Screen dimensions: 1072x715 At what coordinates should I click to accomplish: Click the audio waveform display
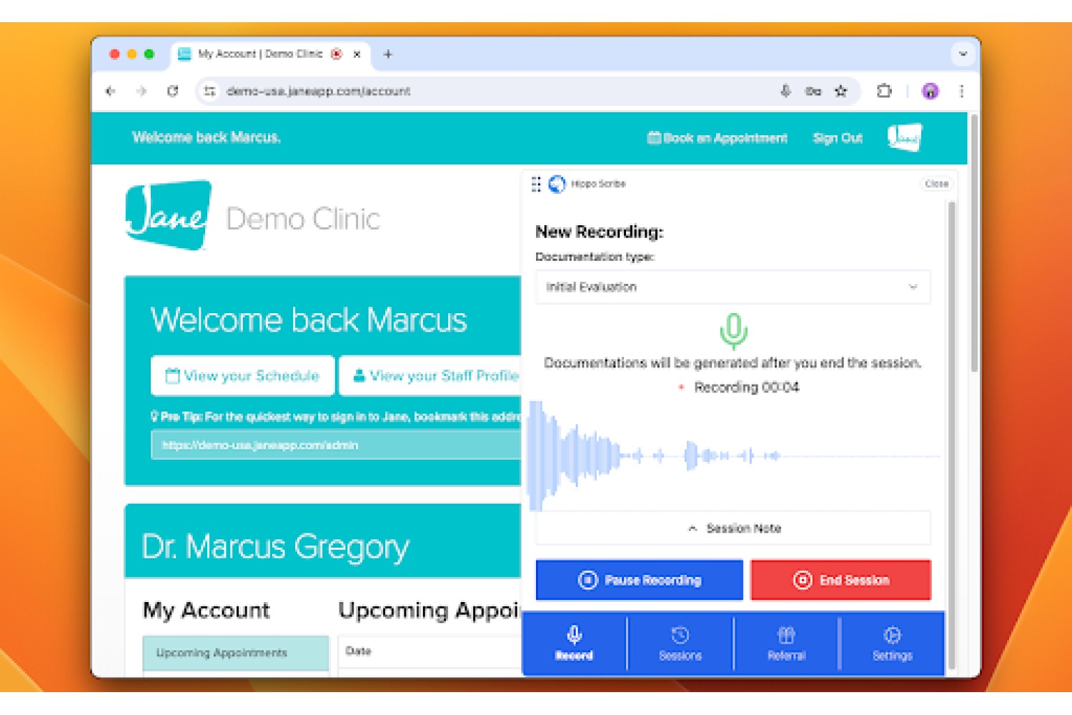733,455
